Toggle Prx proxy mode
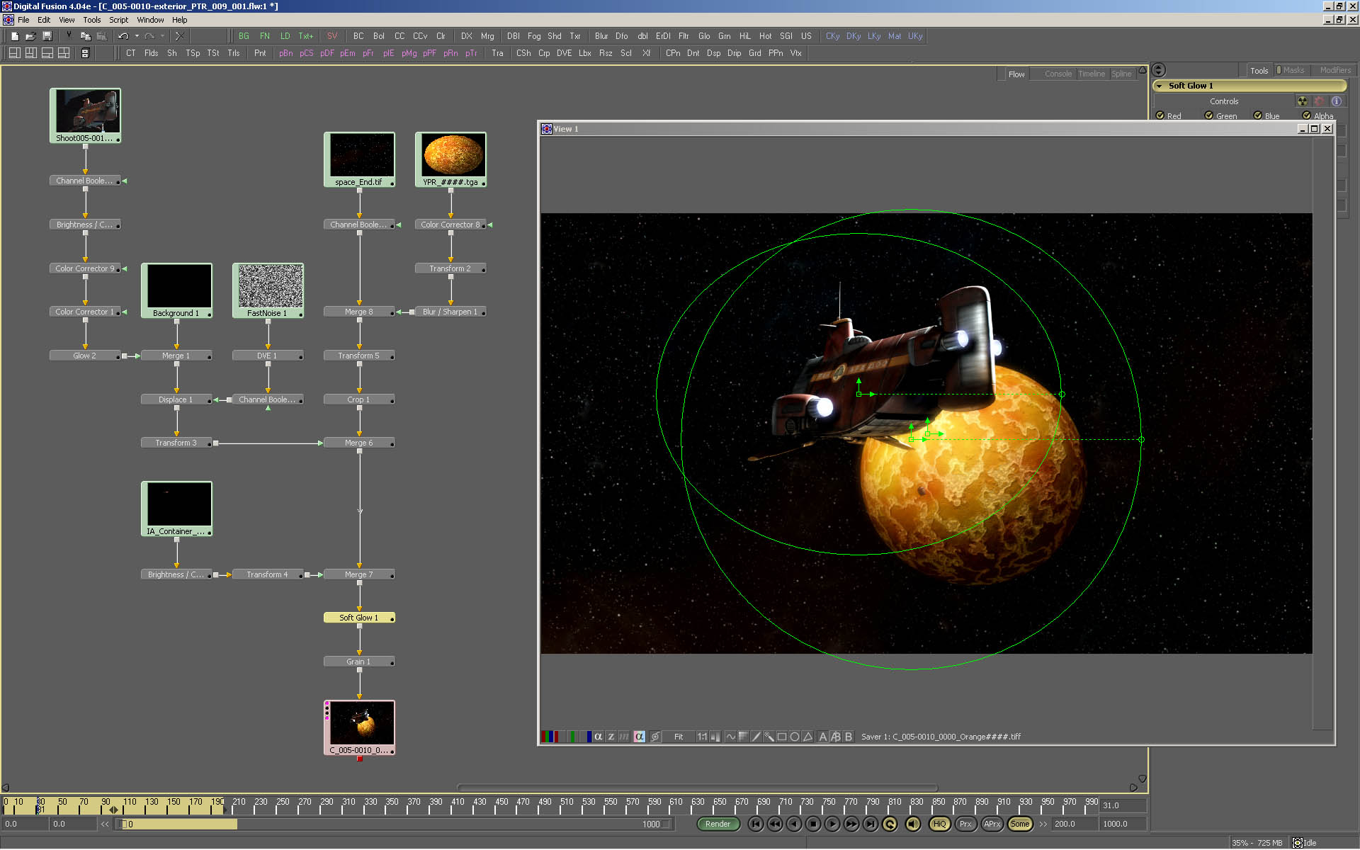1360x850 pixels. click(x=965, y=824)
